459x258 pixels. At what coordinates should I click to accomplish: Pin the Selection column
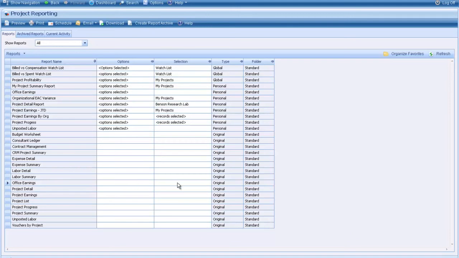pyautogui.click(x=209, y=61)
